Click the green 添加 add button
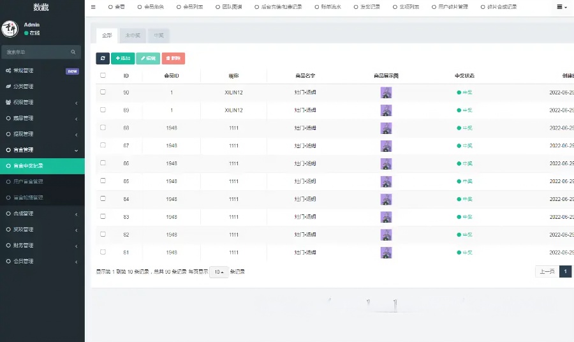The width and height of the screenshot is (574, 342). pos(122,59)
